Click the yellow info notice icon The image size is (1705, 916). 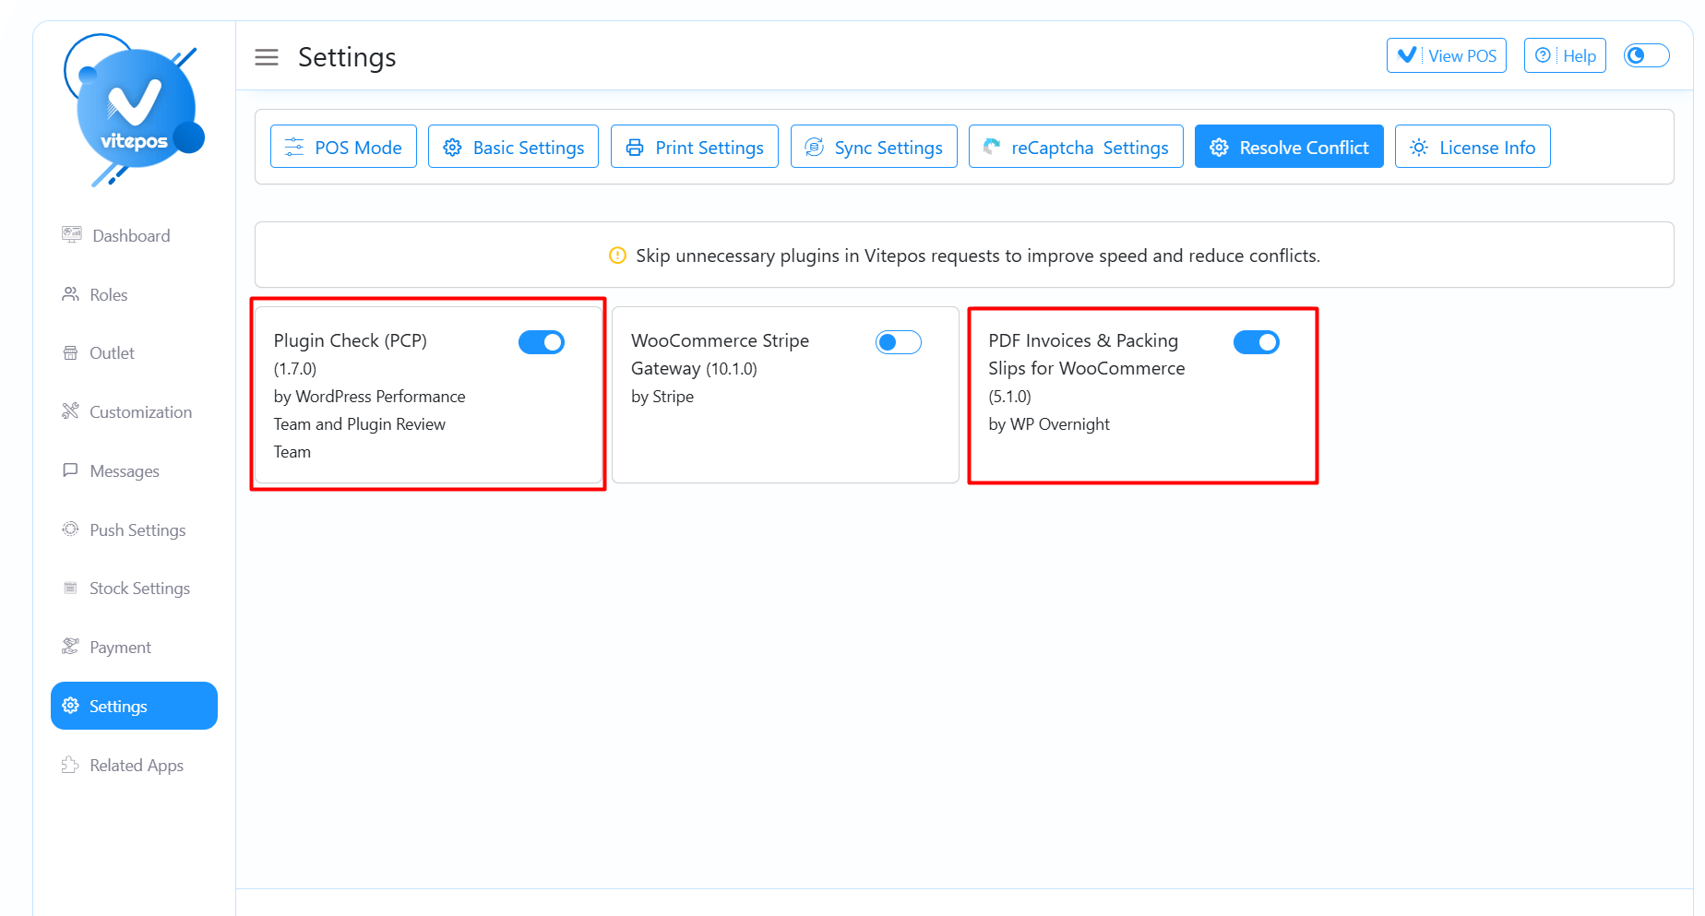point(617,256)
